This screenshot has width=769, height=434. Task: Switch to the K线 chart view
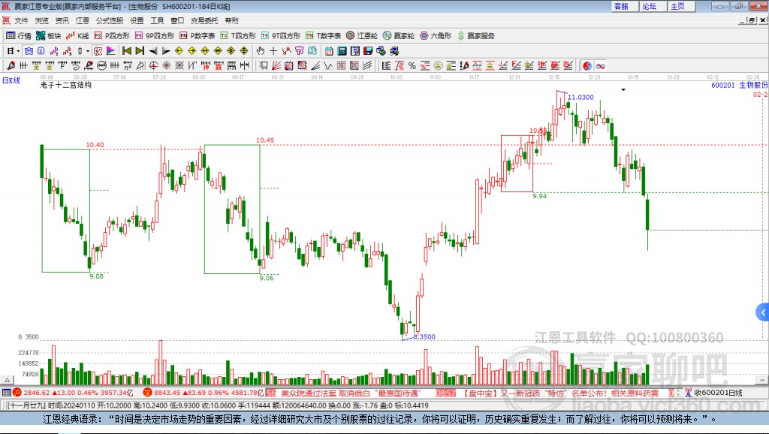coord(77,36)
